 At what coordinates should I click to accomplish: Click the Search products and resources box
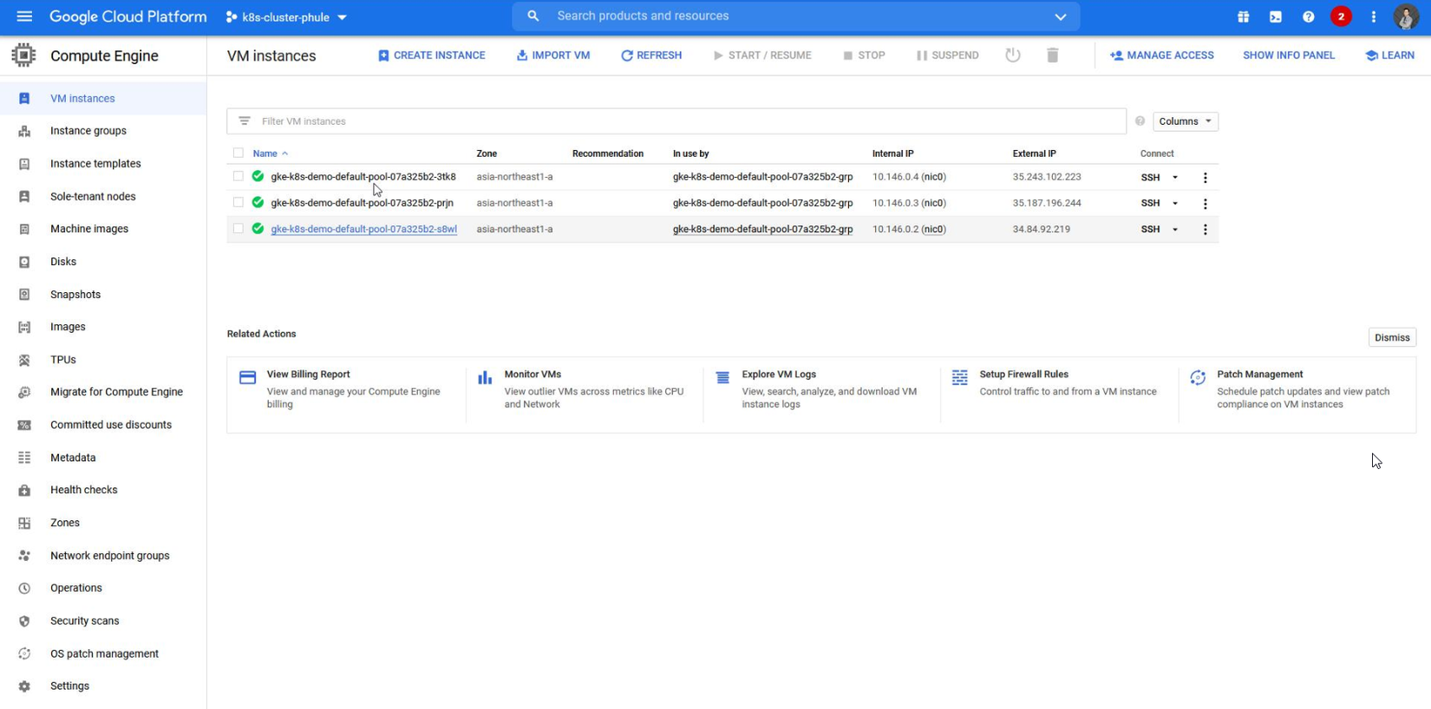(796, 16)
